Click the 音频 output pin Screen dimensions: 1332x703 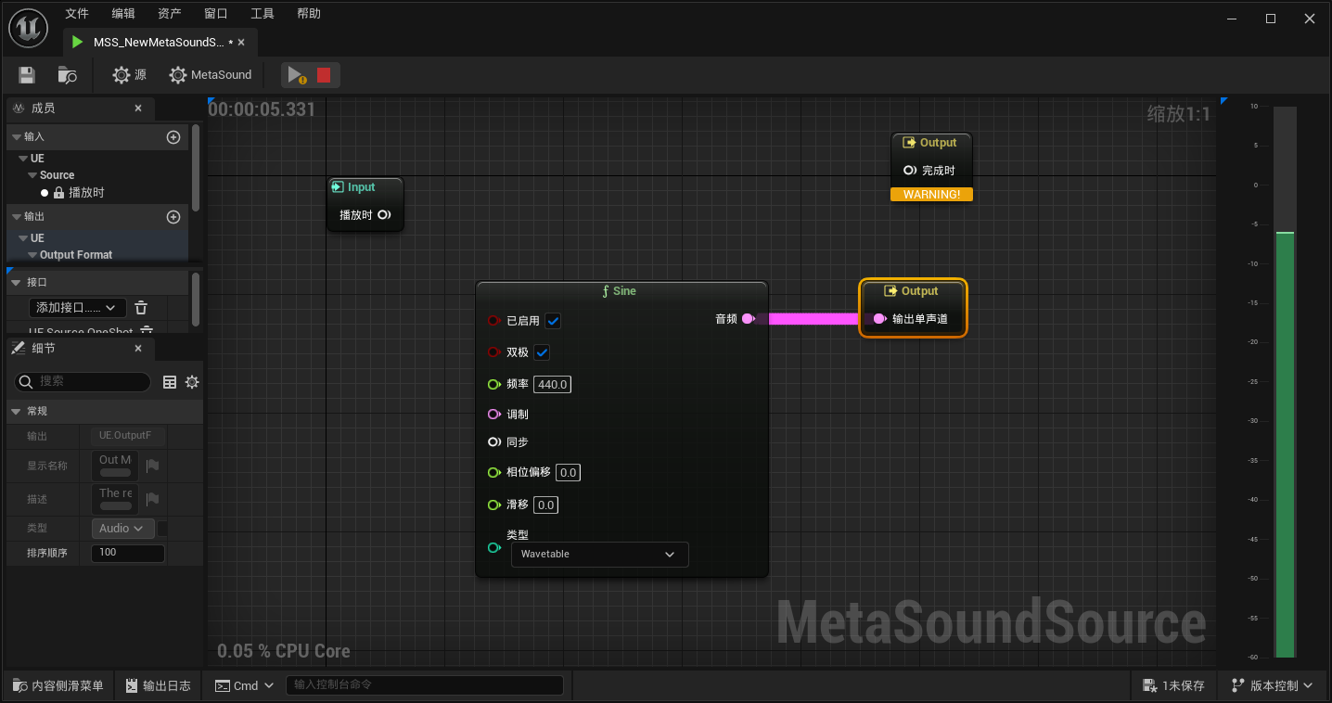(748, 319)
